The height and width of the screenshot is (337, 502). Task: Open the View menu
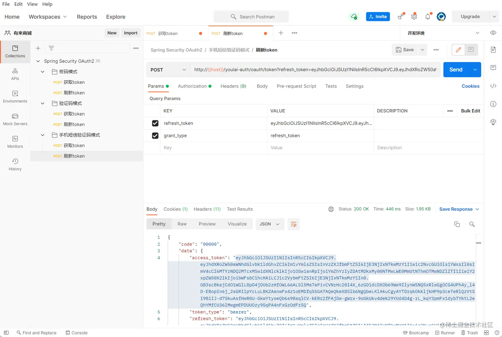(32, 4)
